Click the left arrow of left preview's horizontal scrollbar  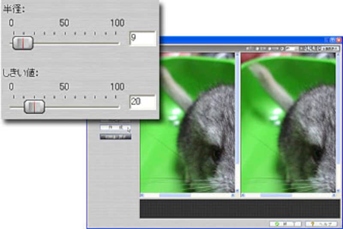[143, 196]
